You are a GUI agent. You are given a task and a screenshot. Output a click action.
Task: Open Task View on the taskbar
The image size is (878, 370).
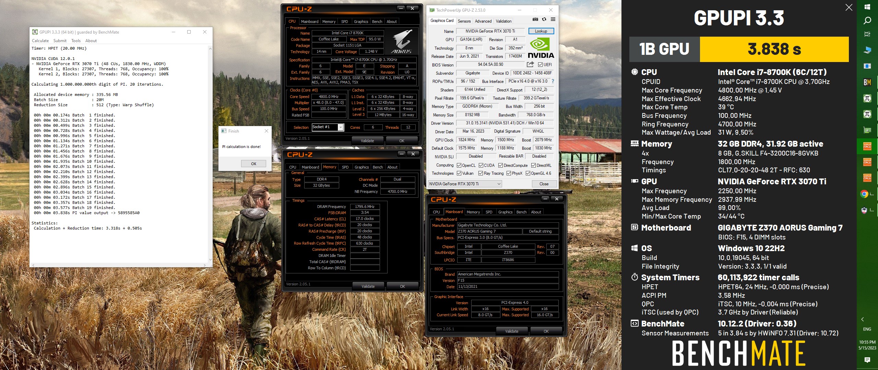867,34
